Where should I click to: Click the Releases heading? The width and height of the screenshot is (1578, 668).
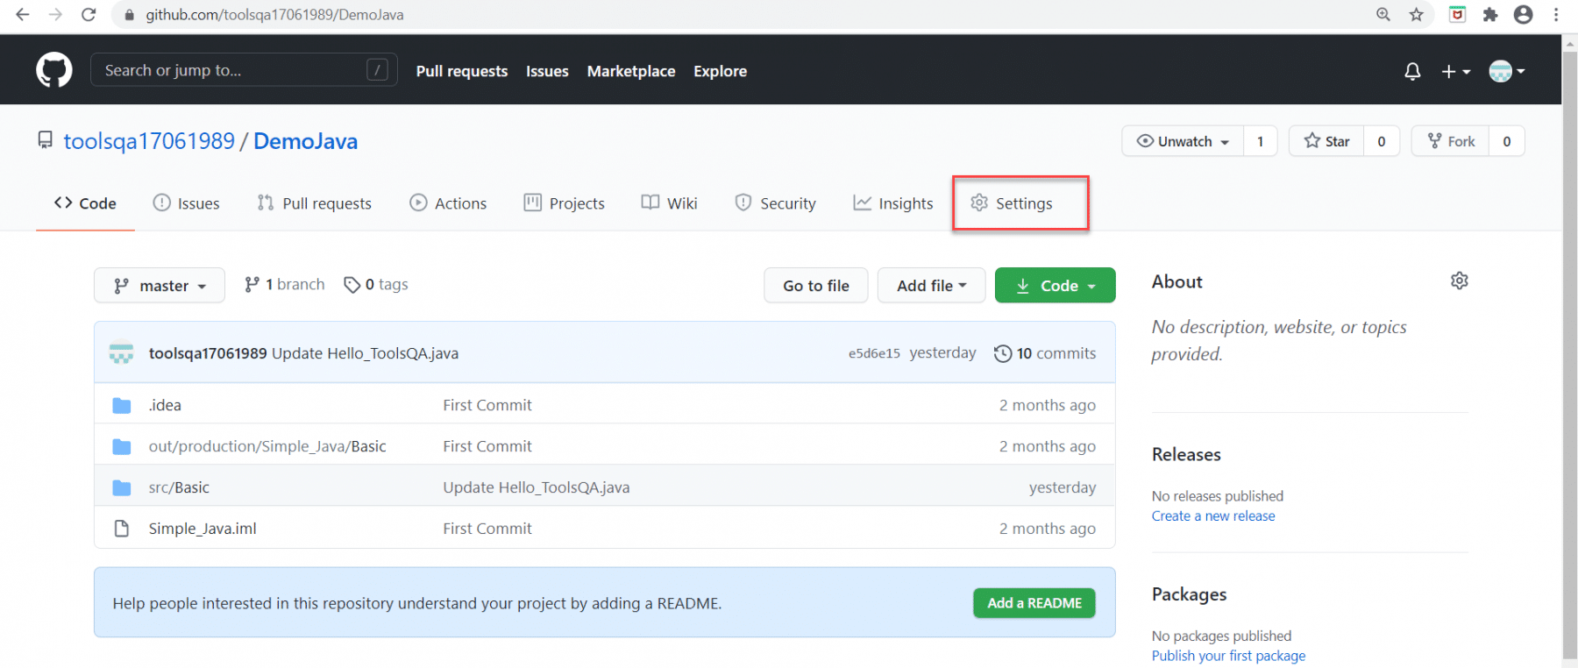(x=1186, y=454)
